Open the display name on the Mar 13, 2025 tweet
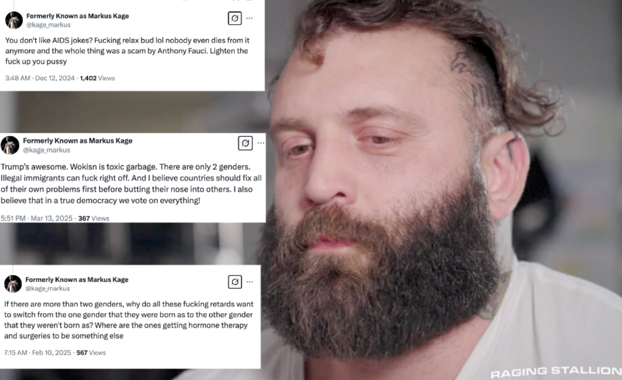Screen dimensions: 622x380 78,141
